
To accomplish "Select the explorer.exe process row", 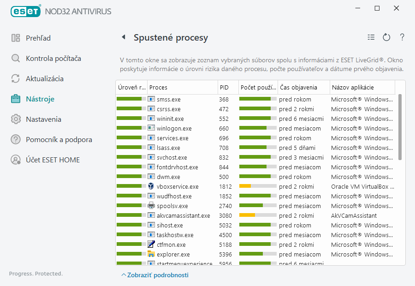I will (173, 254).
